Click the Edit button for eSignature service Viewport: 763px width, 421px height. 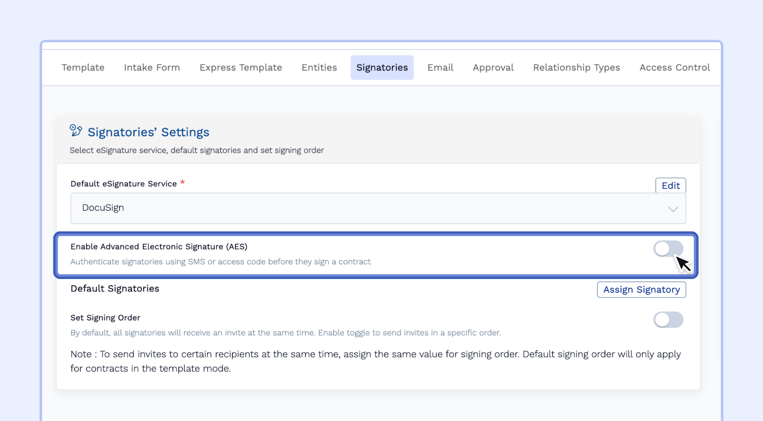[x=670, y=185]
